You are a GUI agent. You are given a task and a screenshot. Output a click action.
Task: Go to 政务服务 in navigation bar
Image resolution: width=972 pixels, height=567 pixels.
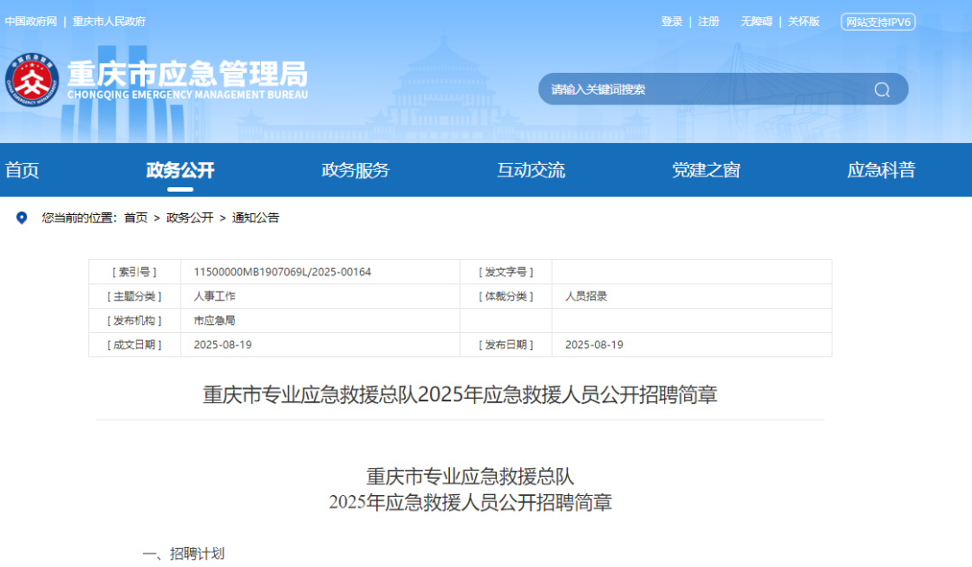355,170
